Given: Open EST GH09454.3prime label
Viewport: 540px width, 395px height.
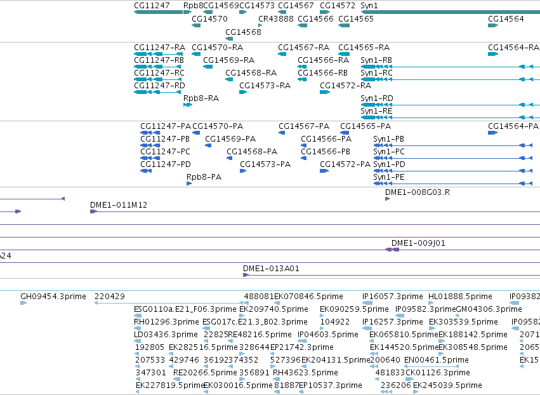Looking at the screenshot, I should tap(53, 297).
